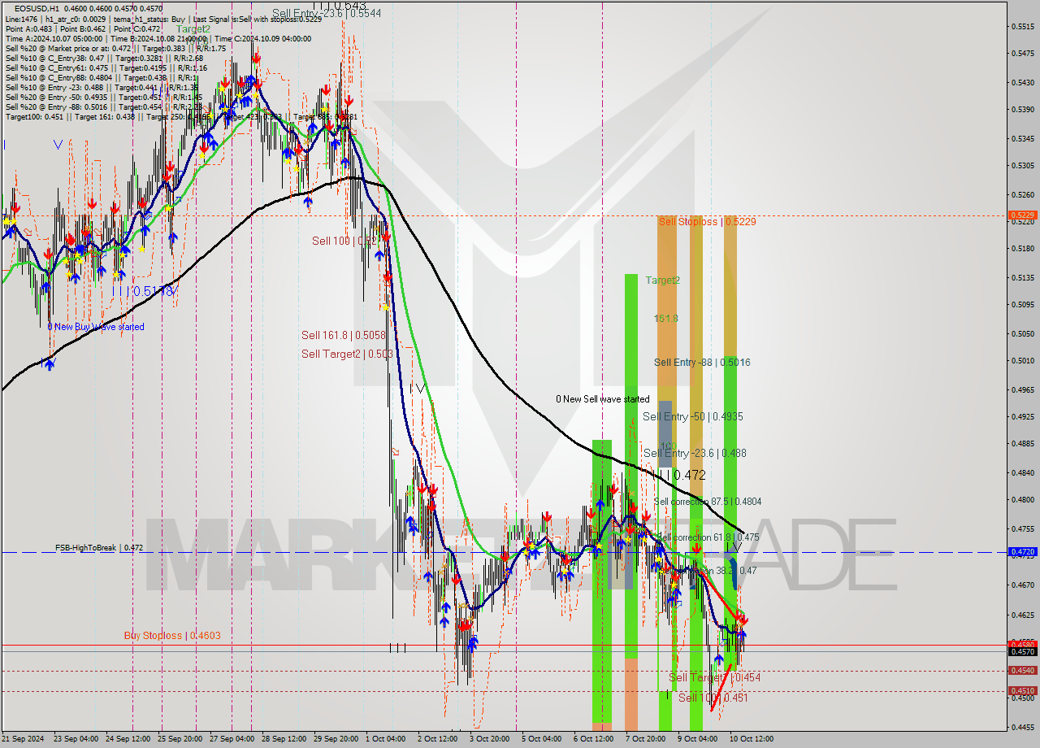The image size is (1040, 748).
Task: Click the 'Target100: 0.451' info line
Action: point(180,116)
